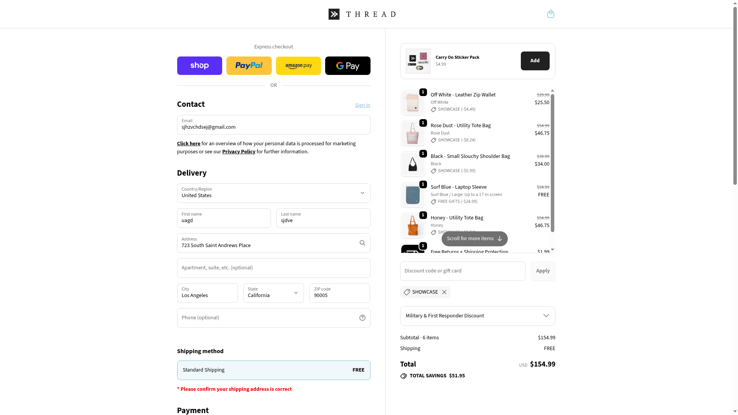This screenshot has width=738, height=415.
Task: Click the Sign in link
Action: point(362,105)
